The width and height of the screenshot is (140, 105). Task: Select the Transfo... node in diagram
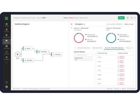(x=43, y=52)
